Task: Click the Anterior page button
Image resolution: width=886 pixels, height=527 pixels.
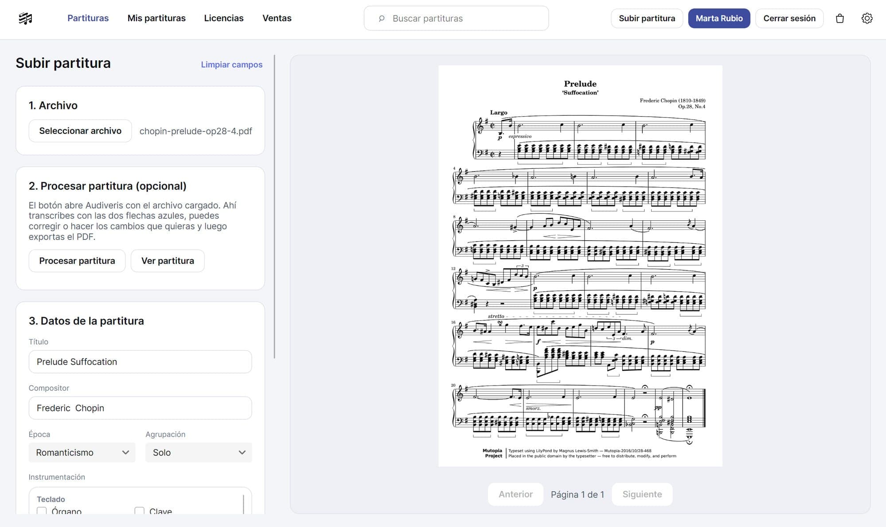Action: [515, 494]
